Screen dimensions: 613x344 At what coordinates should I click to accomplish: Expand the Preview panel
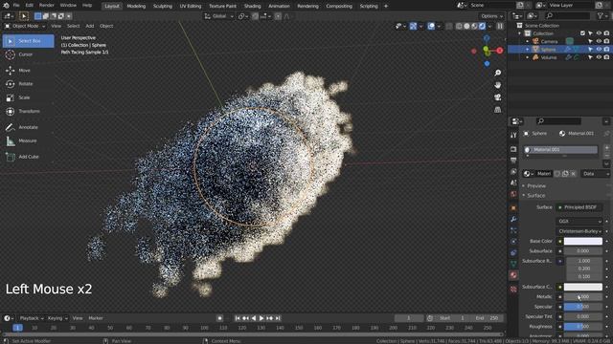(536, 186)
